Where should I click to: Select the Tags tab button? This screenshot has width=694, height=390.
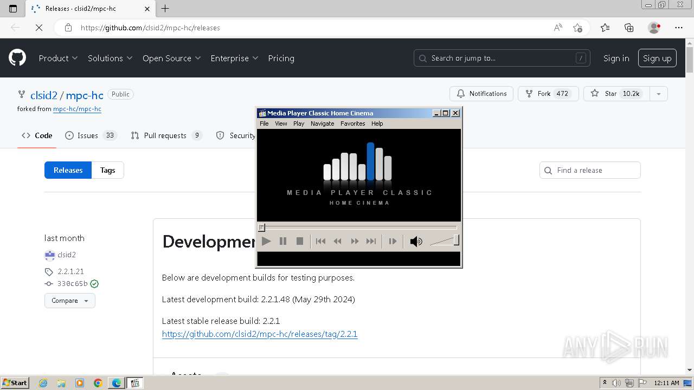click(x=107, y=170)
